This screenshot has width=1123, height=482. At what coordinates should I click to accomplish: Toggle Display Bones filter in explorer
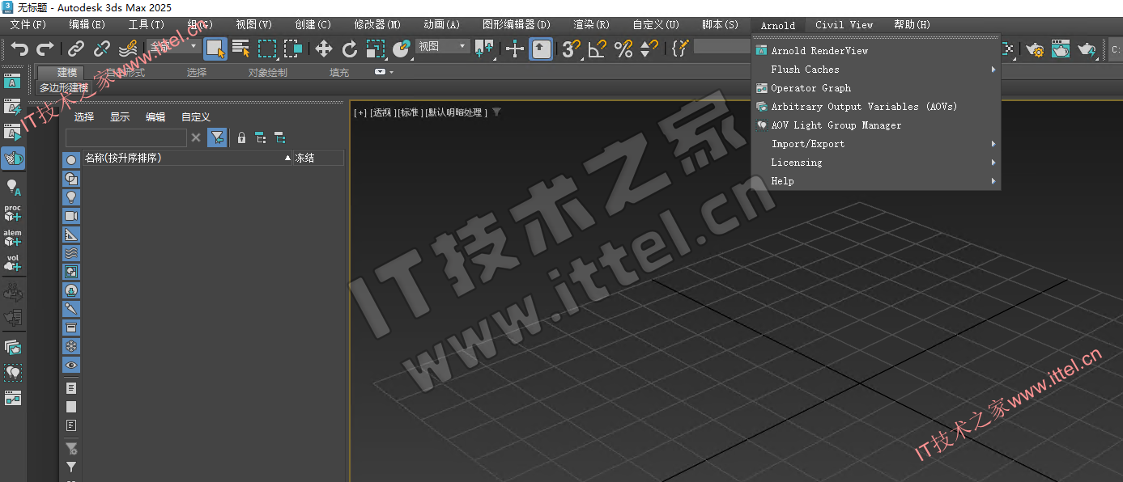pyautogui.click(x=71, y=309)
